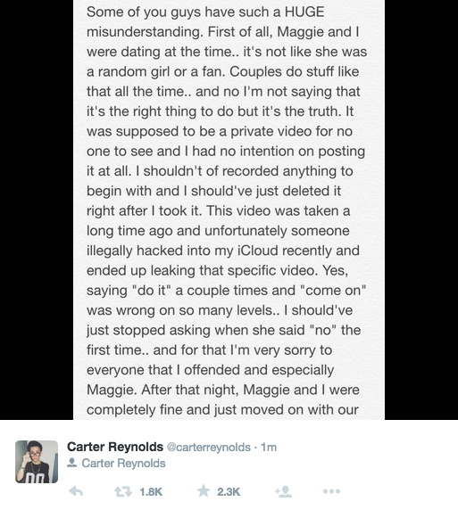Viewport: 458px width, 518px height.
Task: View the 2.3K favorites count
Action: pyautogui.click(x=229, y=492)
